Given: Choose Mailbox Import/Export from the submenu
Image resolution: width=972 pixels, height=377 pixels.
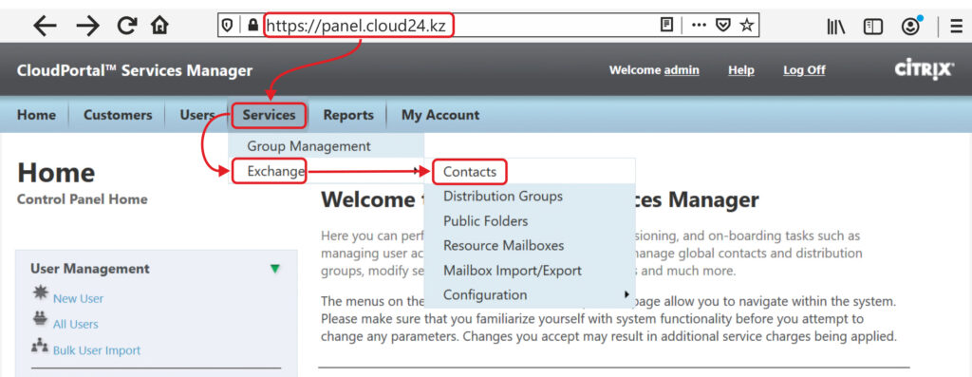Looking at the screenshot, I should [x=530, y=271].
